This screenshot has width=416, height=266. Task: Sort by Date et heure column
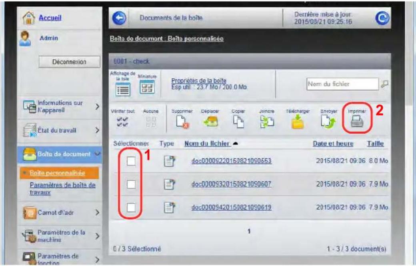coord(333,144)
